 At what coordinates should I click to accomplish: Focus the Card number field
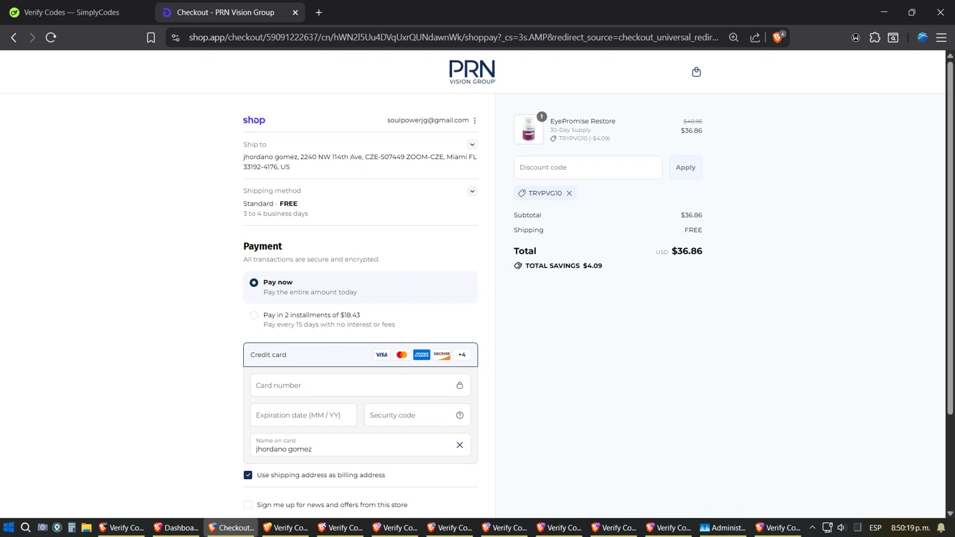(x=360, y=386)
